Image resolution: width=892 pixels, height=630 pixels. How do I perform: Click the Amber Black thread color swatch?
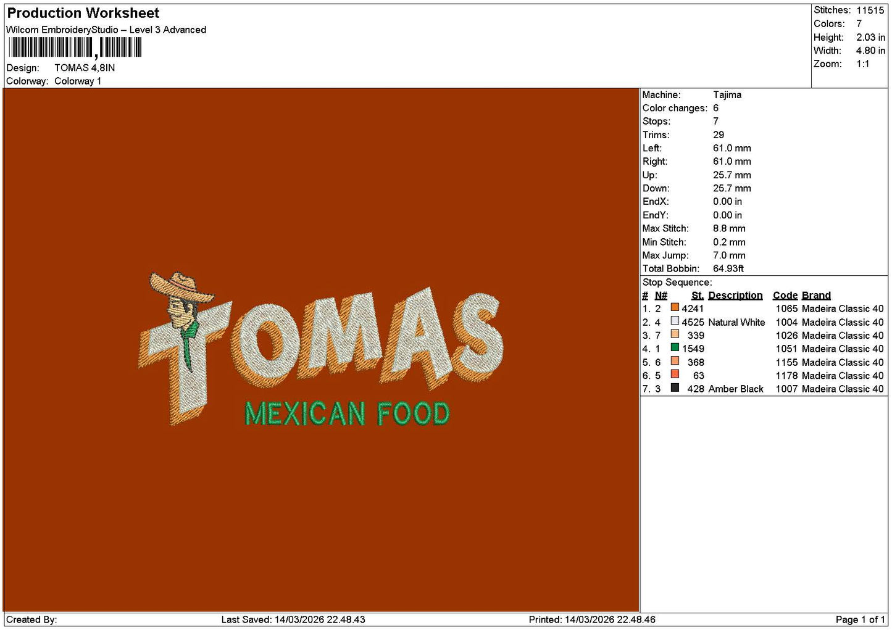(x=675, y=388)
